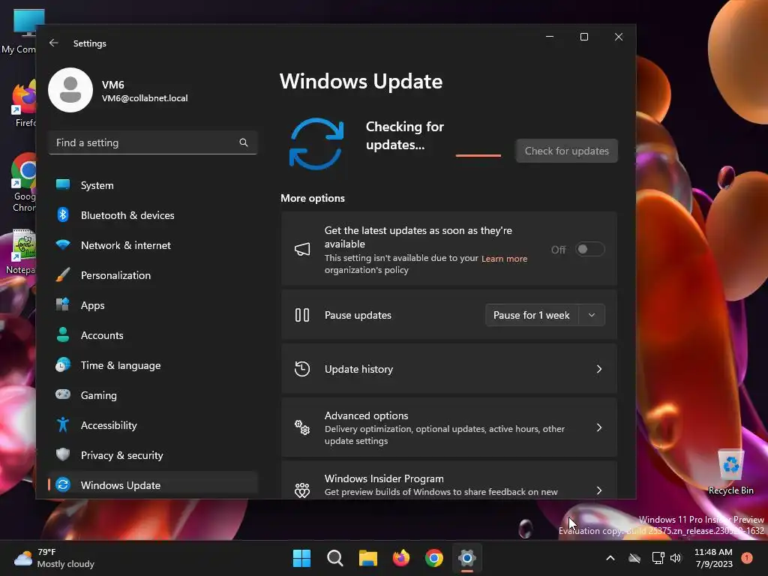Click the Apps icon in sidebar
Screen dimensions: 768x576
click(x=63, y=304)
